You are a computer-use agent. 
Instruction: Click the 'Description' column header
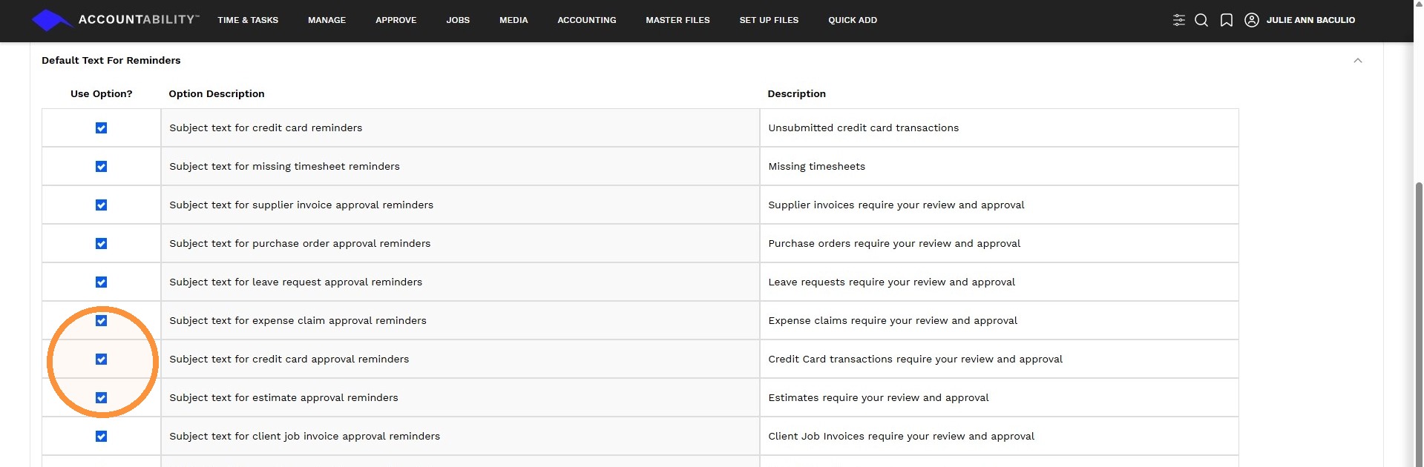(797, 94)
